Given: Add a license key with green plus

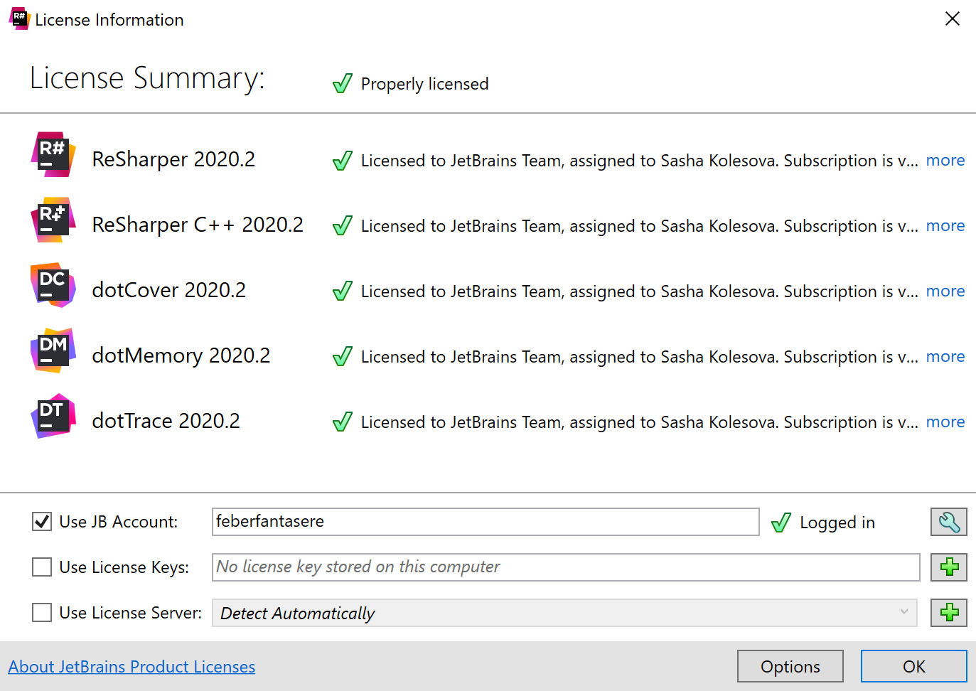Looking at the screenshot, I should point(949,567).
